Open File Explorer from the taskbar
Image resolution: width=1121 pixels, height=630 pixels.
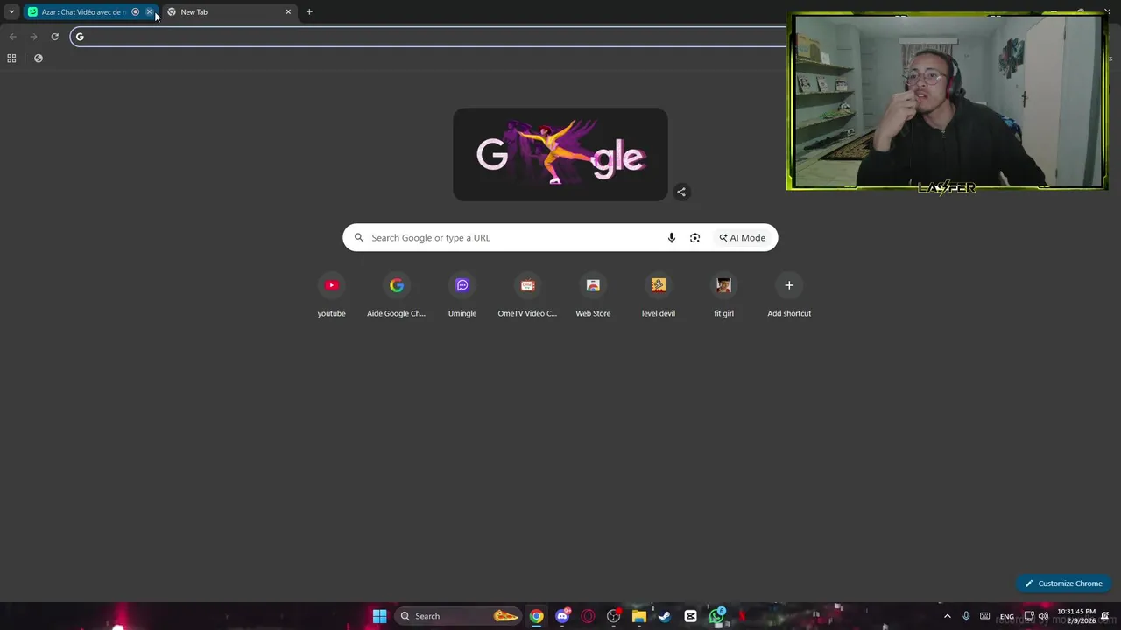pos(639,616)
